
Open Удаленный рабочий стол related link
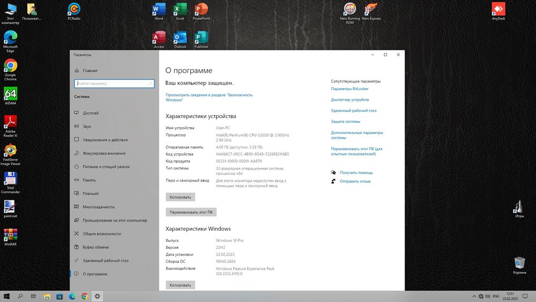click(353, 111)
